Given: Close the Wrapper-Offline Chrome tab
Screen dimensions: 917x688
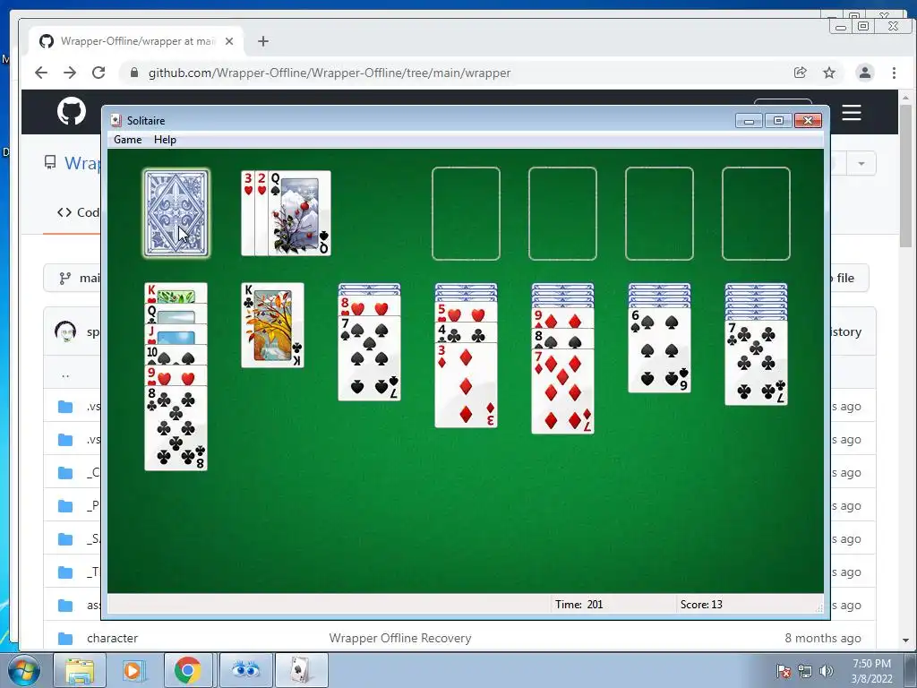Looking at the screenshot, I should pos(229,41).
